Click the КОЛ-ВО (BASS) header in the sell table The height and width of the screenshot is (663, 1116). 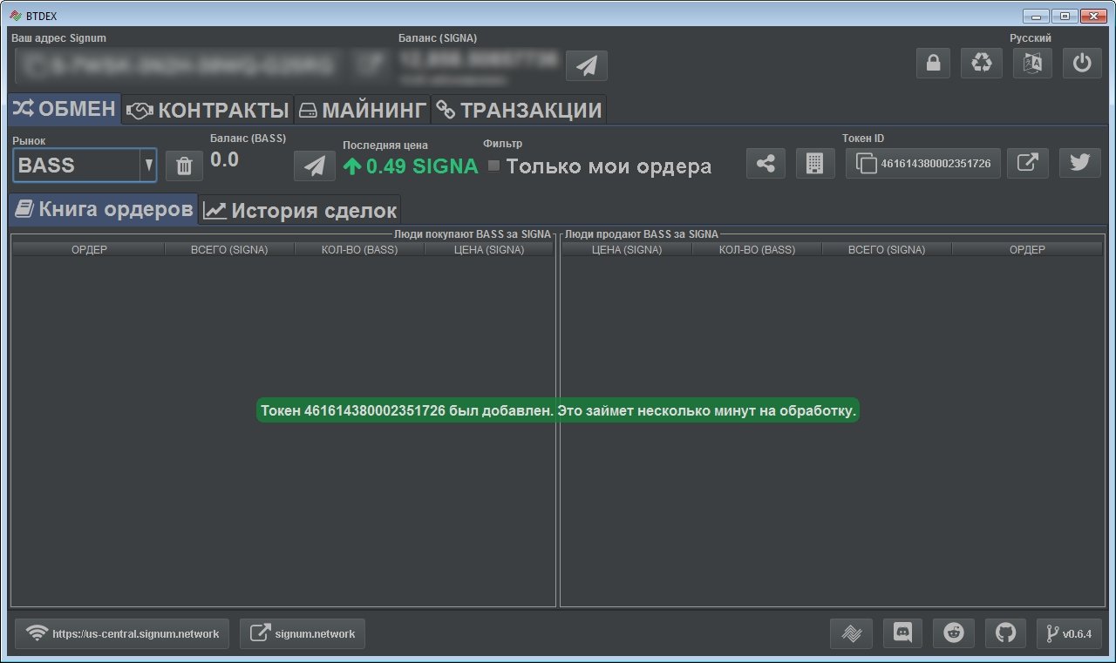point(757,249)
